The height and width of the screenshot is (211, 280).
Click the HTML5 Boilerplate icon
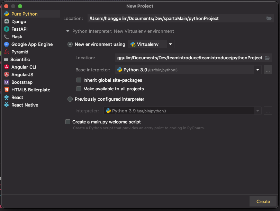7,90
